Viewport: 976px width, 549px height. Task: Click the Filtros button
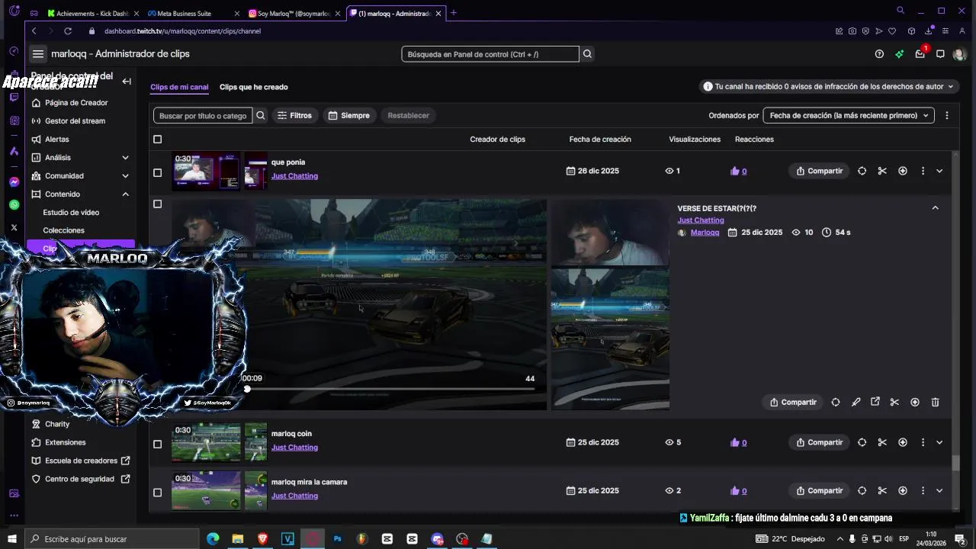(x=294, y=116)
